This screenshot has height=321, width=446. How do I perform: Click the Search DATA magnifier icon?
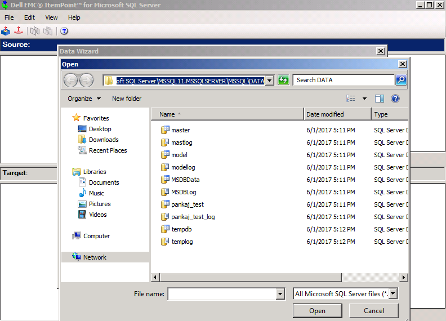click(401, 80)
